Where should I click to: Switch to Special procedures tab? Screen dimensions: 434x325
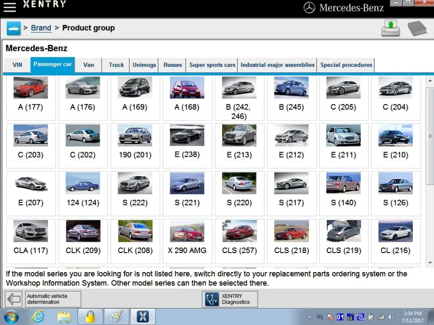pos(346,65)
